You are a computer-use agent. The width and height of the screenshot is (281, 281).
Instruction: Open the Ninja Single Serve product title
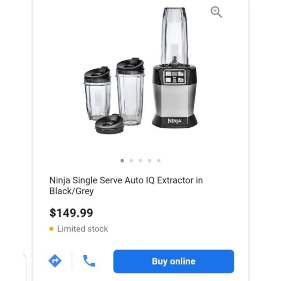click(x=126, y=185)
